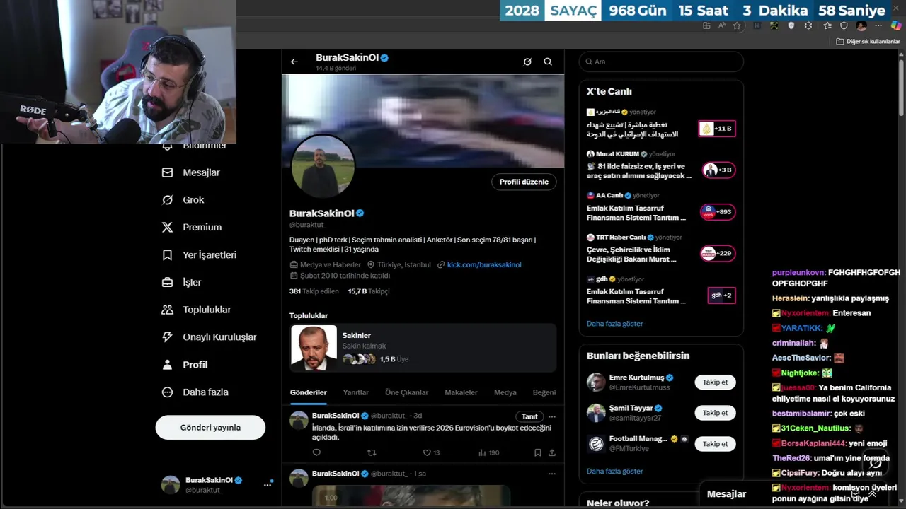Open more options on the 1 sa tweet
Image resolution: width=906 pixels, height=509 pixels.
pyautogui.click(x=552, y=474)
